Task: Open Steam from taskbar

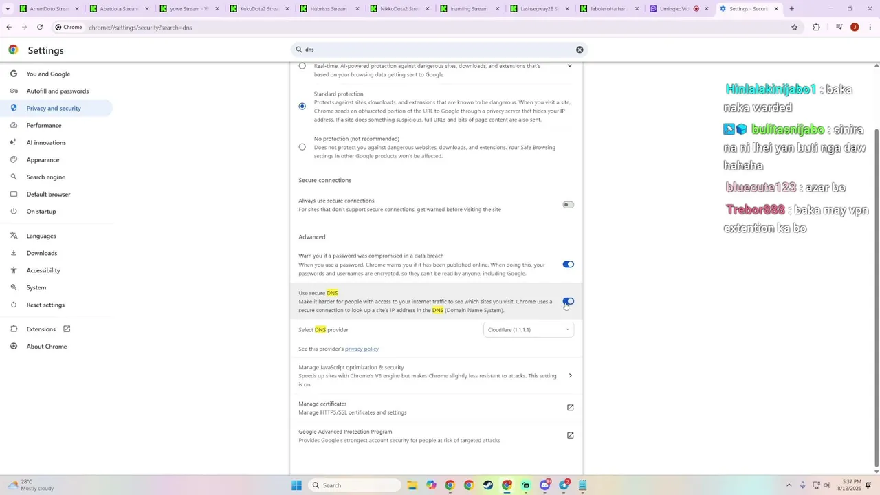Action: pyautogui.click(x=487, y=485)
